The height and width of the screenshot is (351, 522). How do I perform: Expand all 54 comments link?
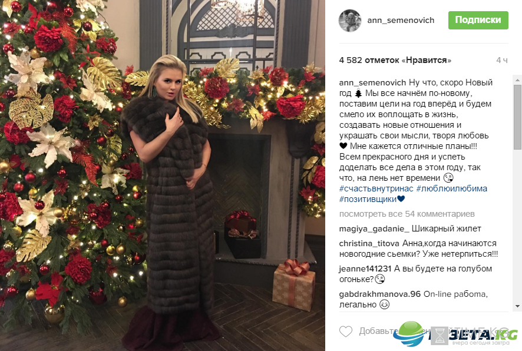(x=407, y=214)
